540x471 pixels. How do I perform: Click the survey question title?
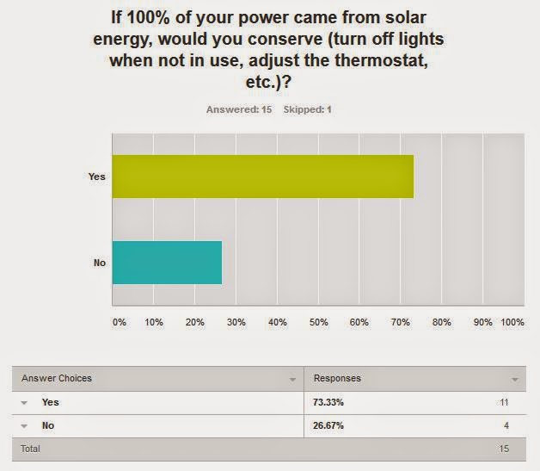[x=268, y=49]
